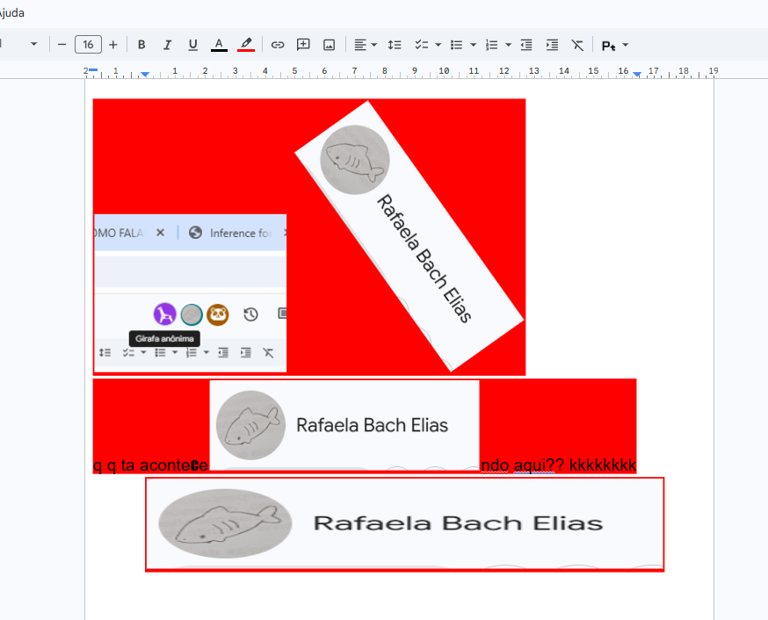Edit the font size field showing 16

88,45
